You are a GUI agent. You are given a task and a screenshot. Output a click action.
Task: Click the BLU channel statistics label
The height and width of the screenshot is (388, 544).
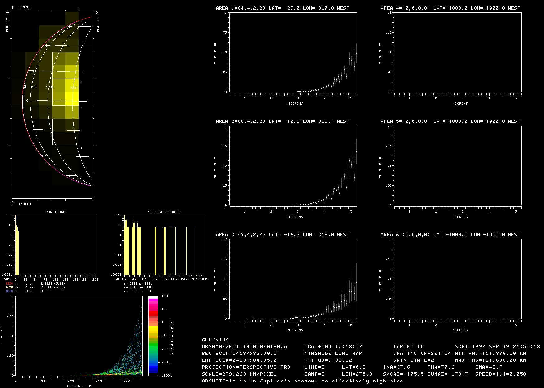9,291
